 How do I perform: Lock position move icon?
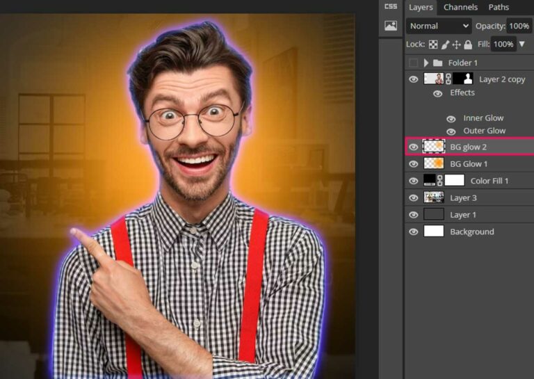pos(456,45)
